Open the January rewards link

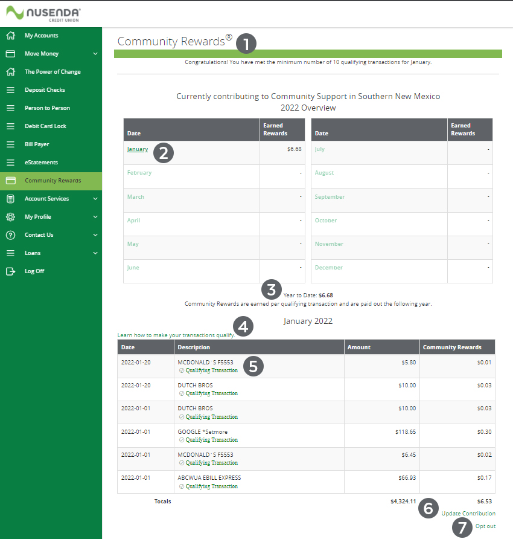pos(138,149)
